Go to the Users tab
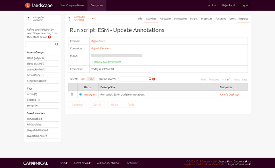The width and height of the screenshot is (275, 168). 232,19
